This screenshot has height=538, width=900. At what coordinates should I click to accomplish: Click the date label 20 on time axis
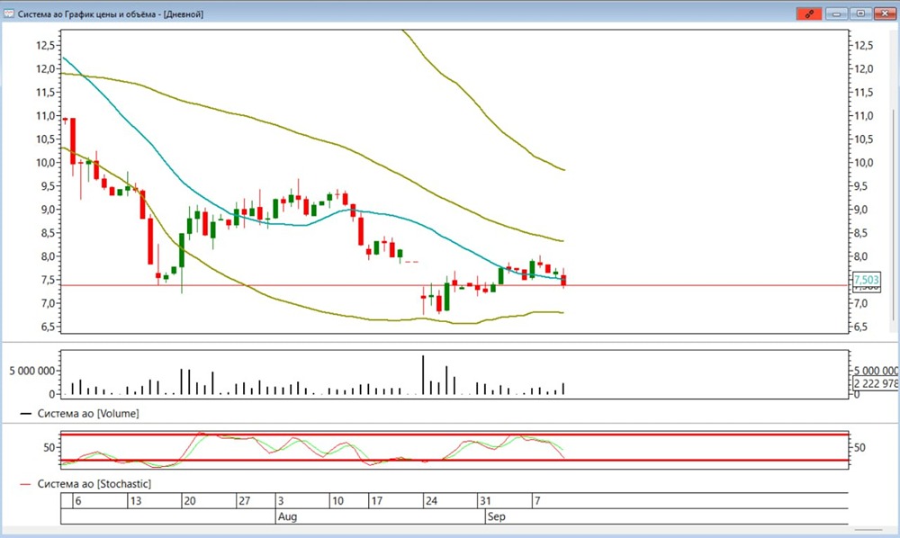[189, 501]
